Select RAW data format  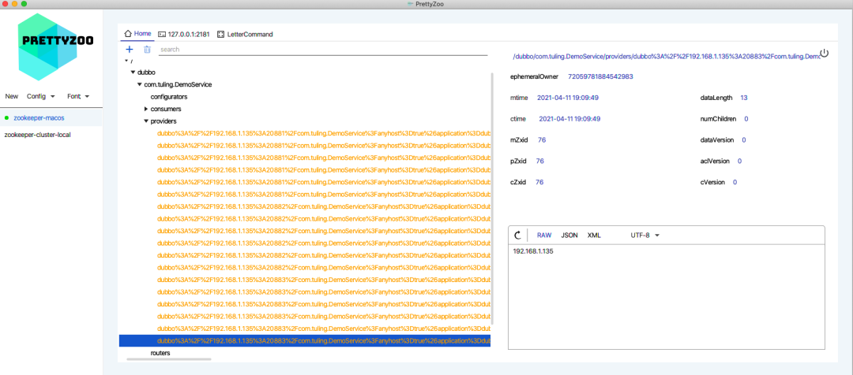(x=544, y=235)
